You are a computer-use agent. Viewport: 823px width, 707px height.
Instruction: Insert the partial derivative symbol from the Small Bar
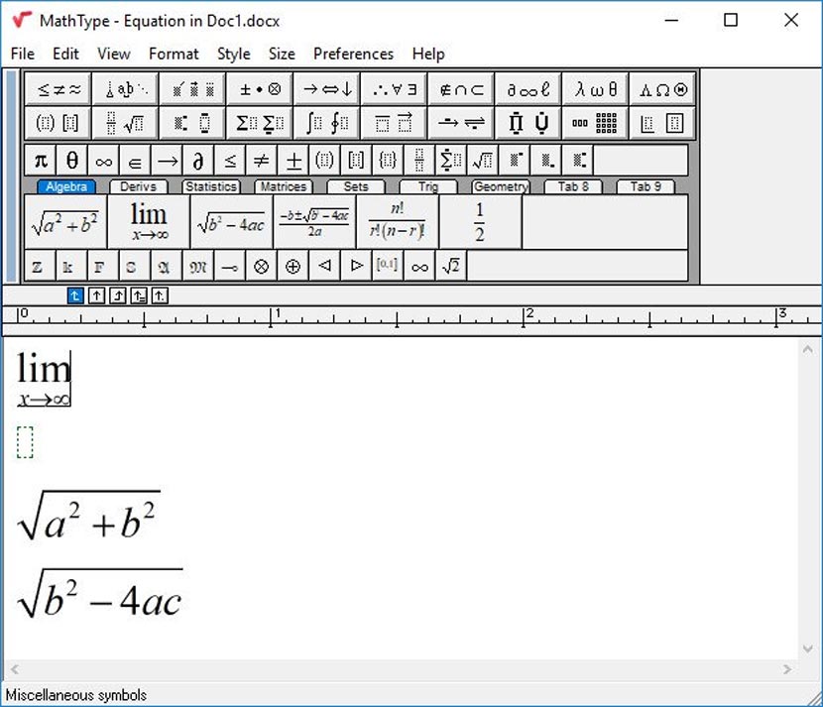click(198, 159)
